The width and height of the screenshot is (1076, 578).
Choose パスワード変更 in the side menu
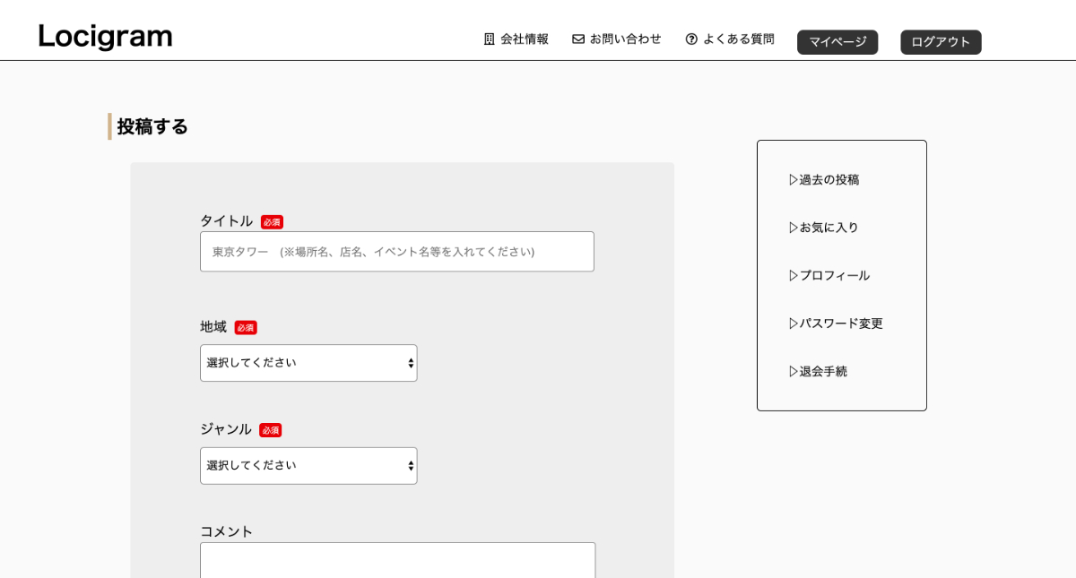point(836,324)
